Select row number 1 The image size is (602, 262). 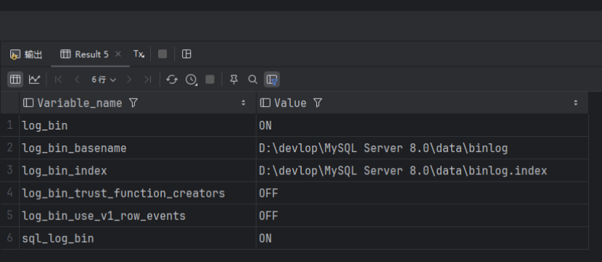coord(9,125)
